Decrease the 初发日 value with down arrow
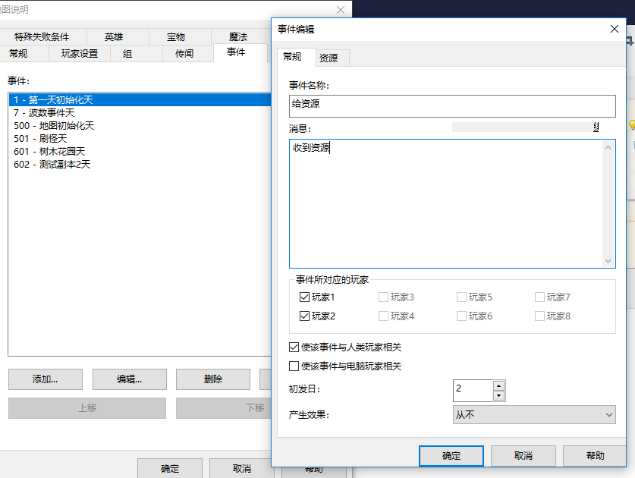The width and height of the screenshot is (635, 478). pyautogui.click(x=498, y=395)
